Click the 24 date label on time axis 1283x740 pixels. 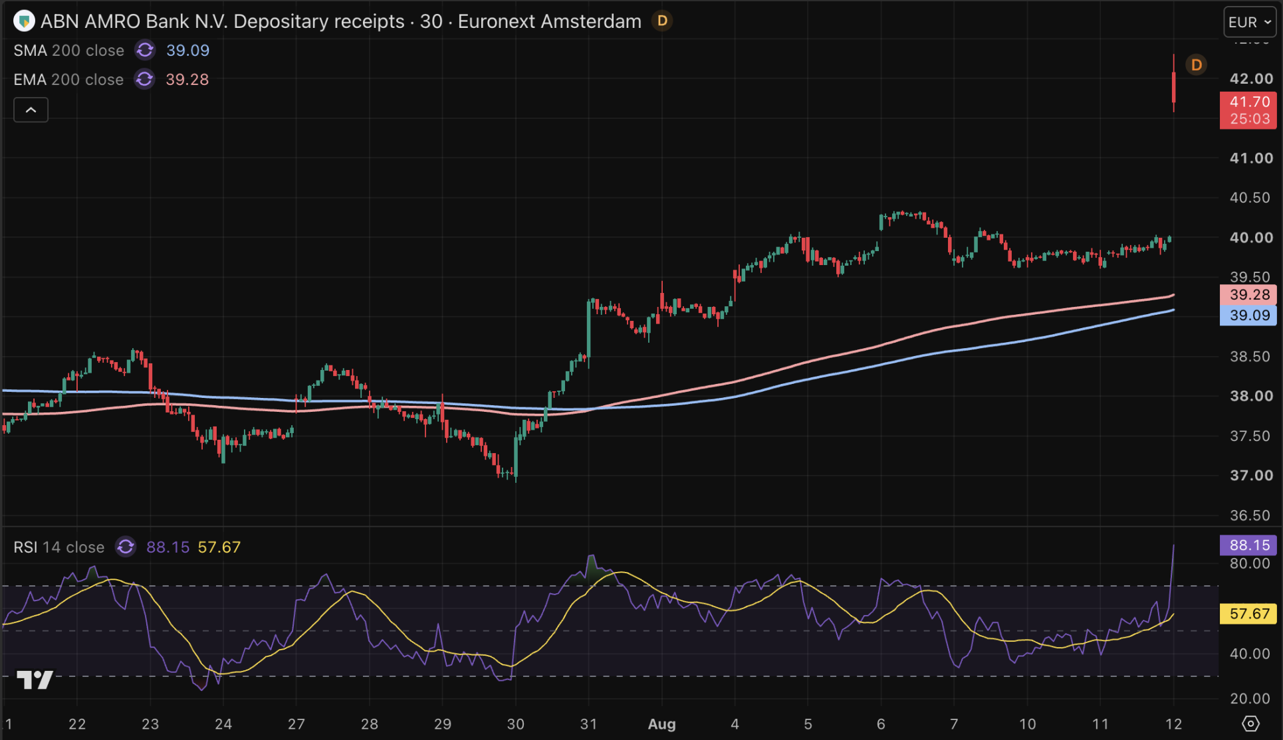tap(223, 724)
